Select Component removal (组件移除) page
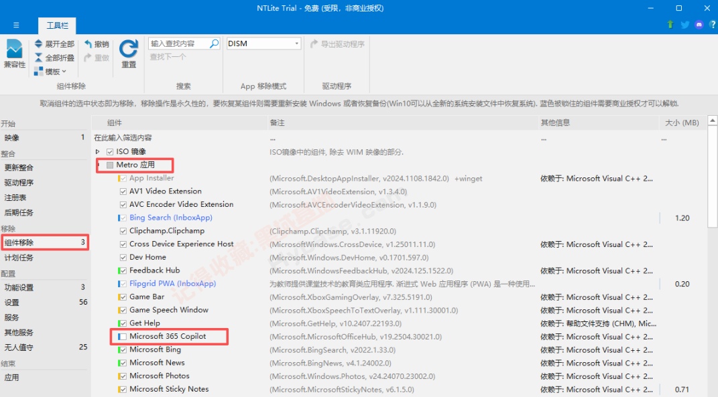718x397 pixels. pos(44,242)
